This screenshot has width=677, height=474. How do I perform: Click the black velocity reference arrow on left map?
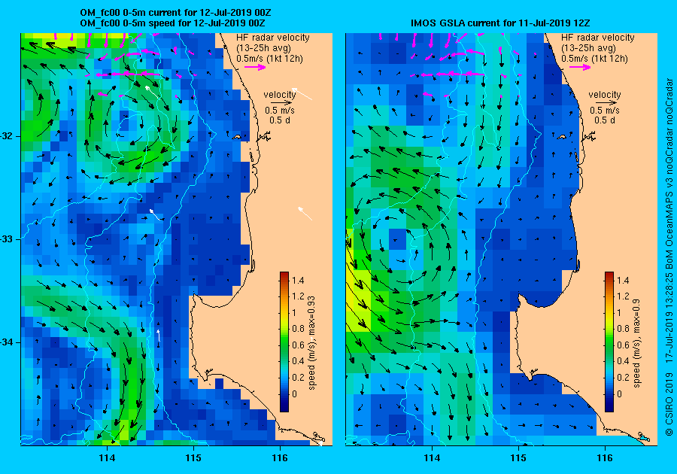click(281, 103)
